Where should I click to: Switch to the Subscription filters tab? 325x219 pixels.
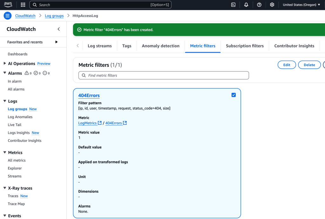point(245,46)
